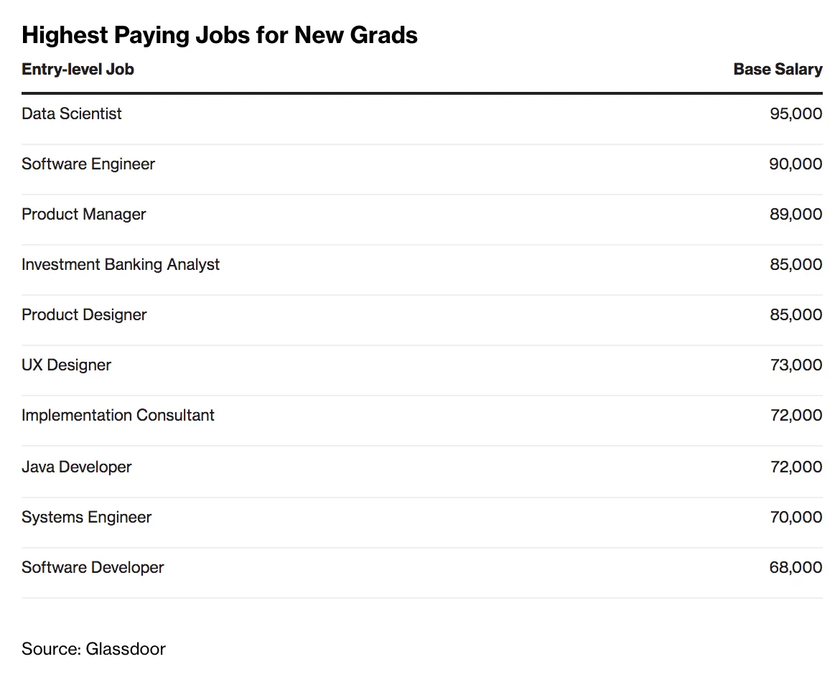The image size is (840, 682).
Task: Select the 90,000 salary figure
Action: coord(795,164)
